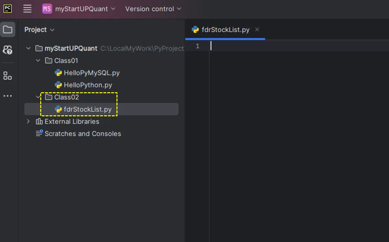Click the HelloPython.py Python file icon
This screenshot has width=389, height=242.
58,85
